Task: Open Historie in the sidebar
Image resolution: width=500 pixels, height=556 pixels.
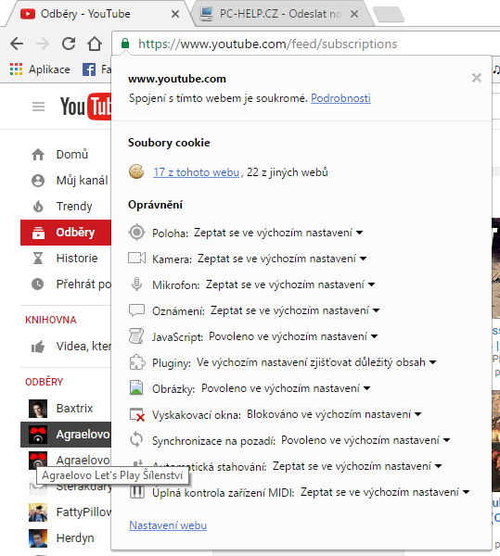Action: pos(66,259)
